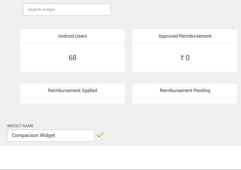Click the body strip under Reimbursement Applied
This screenshot has width=241, height=170.
[72, 101]
